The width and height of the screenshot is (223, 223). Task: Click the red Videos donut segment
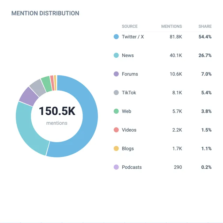(x=52, y=83)
